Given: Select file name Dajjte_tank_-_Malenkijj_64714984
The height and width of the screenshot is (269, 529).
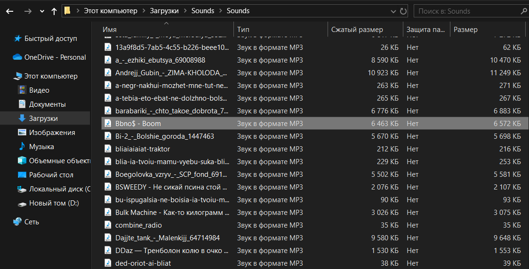Looking at the screenshot, I should coord(168,238).
